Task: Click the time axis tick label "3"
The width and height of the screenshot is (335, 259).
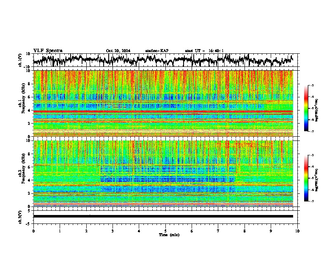Action: pyautogui.click(x=113, y=231)
